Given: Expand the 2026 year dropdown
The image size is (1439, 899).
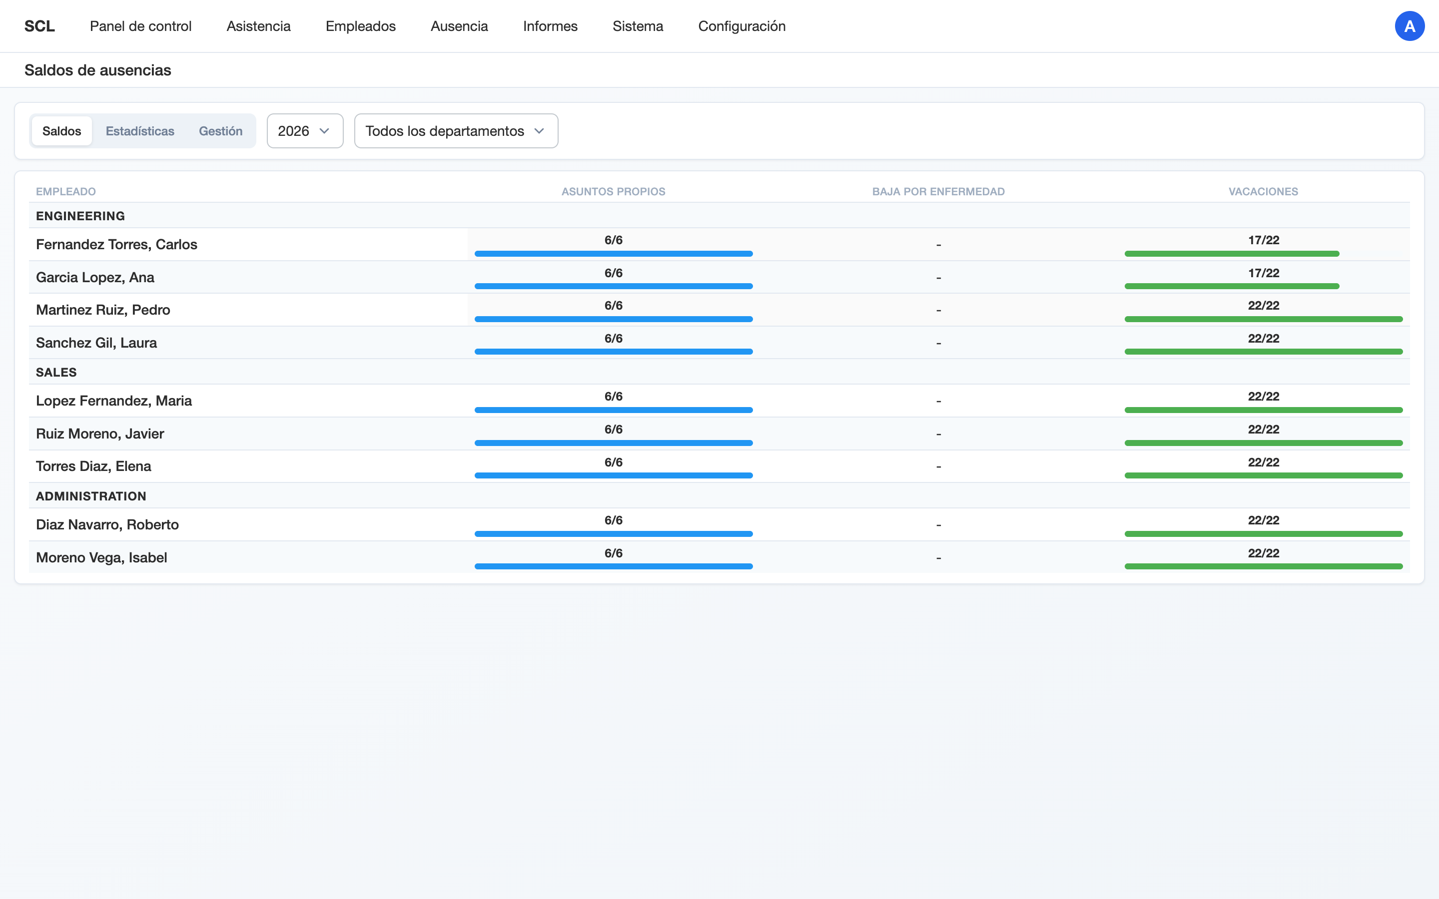Looking at the screenshot, I should (x=304, y=131).
